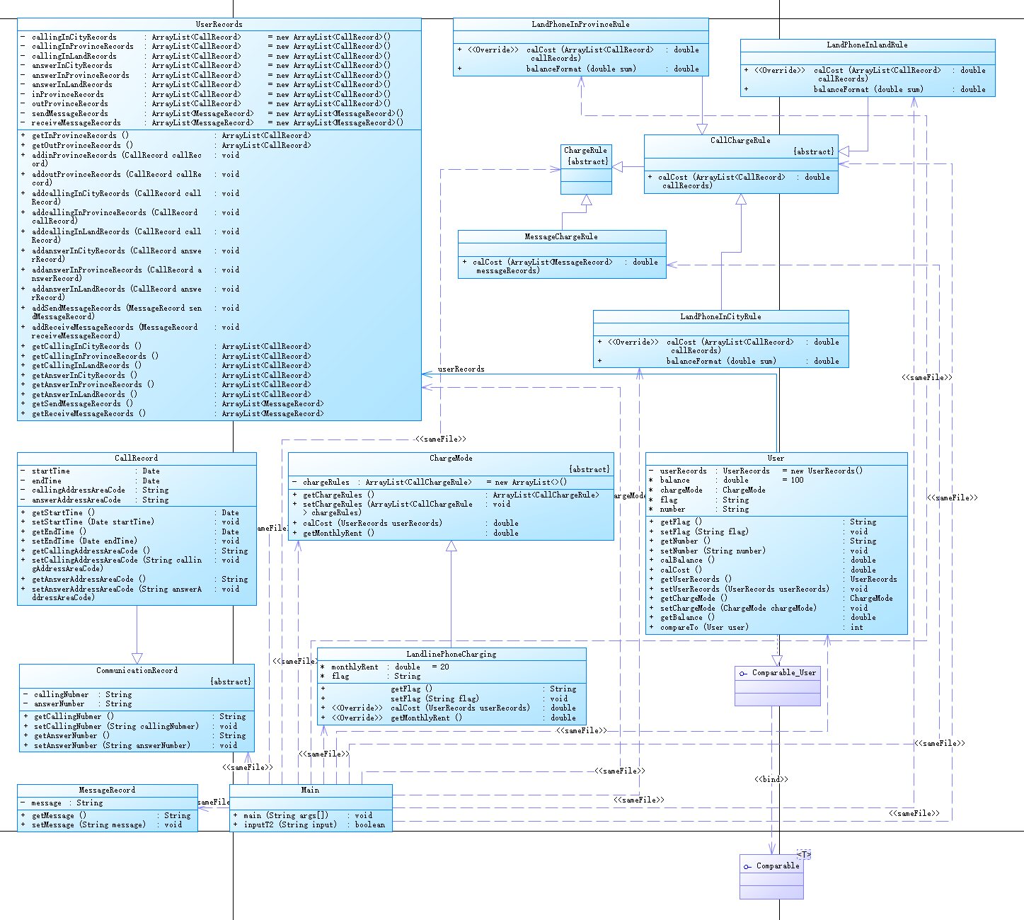Screen dimensions: 1024x920
Task: Click getMonthlyRent () method in ChargeMode
Action: coord(405,534)
